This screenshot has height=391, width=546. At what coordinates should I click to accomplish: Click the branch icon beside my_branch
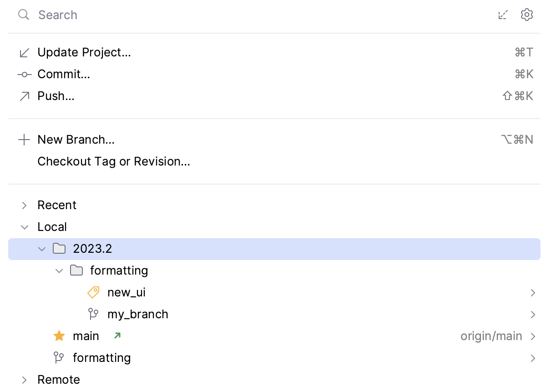[93, 314]
